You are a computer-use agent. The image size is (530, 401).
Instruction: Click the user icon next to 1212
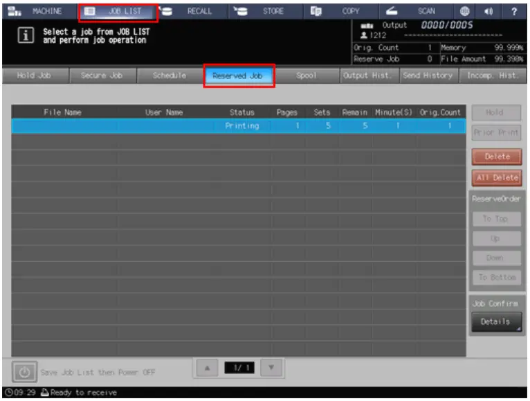click(x=364, y=35)
